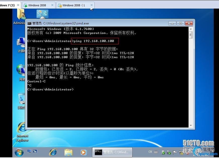
Task: Click the cmd vertical scrollbar thumb
Action: 191,35
